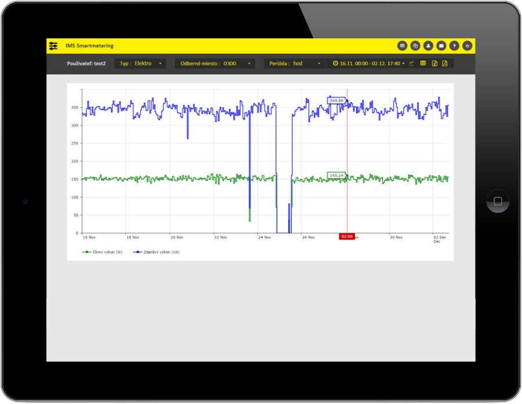The height and width of the screenshot is (404, 522).
Task: Click the 350 y-axis value
Action: click(75, 107)
